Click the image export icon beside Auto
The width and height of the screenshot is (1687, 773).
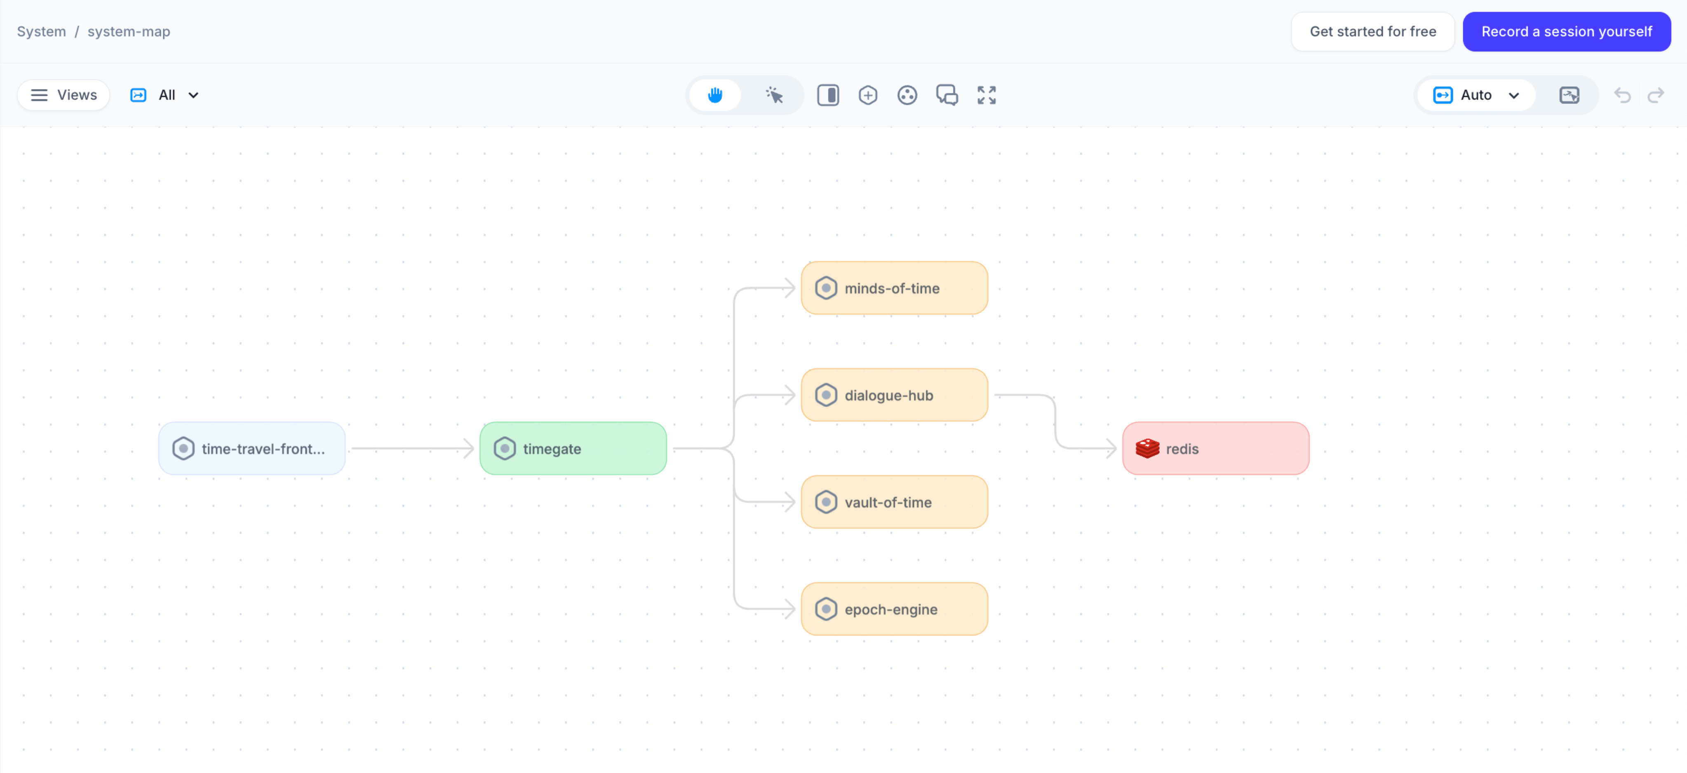pos(1569,96)
